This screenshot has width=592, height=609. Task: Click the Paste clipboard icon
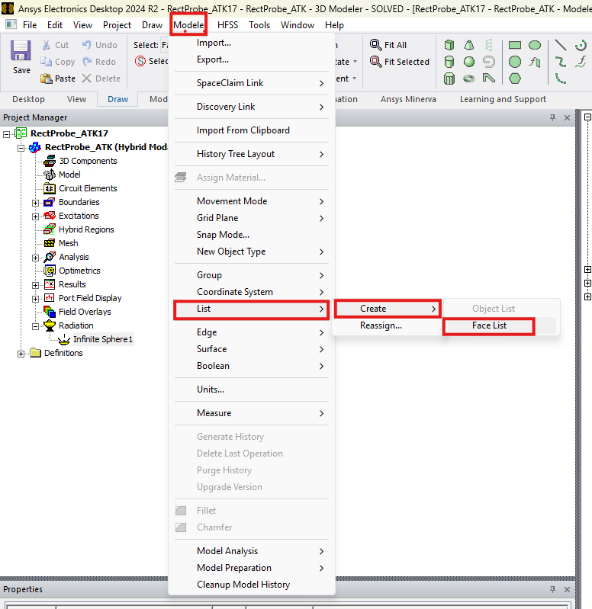click(47, 79)
